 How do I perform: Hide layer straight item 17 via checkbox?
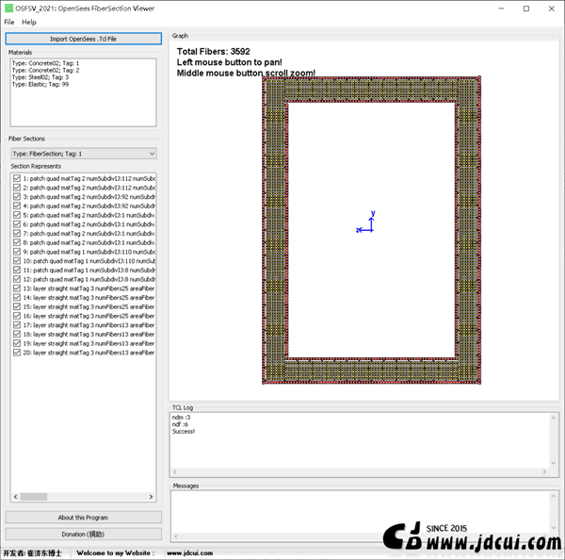[x=17, y=325]
